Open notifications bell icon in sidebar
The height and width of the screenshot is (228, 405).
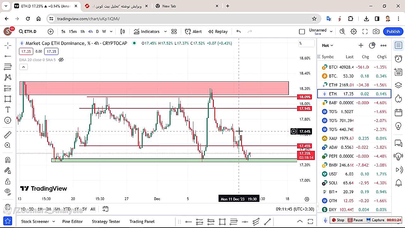(x=398, y=183)
